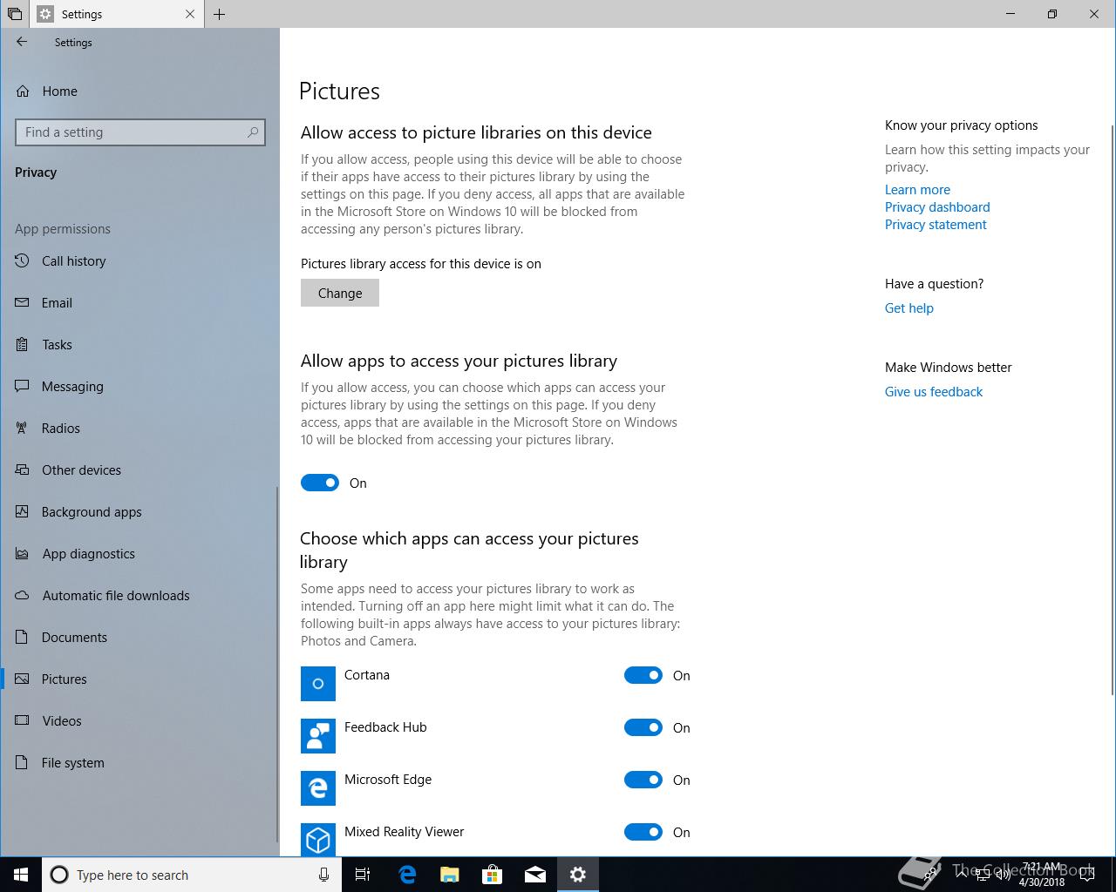
Task: Click the microphone icon in taskbar search
Action: [323, 875]
